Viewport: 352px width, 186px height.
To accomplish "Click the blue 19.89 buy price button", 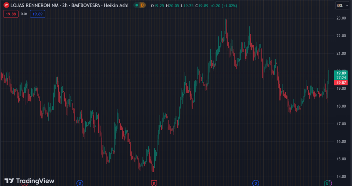I will coord(37,14).
